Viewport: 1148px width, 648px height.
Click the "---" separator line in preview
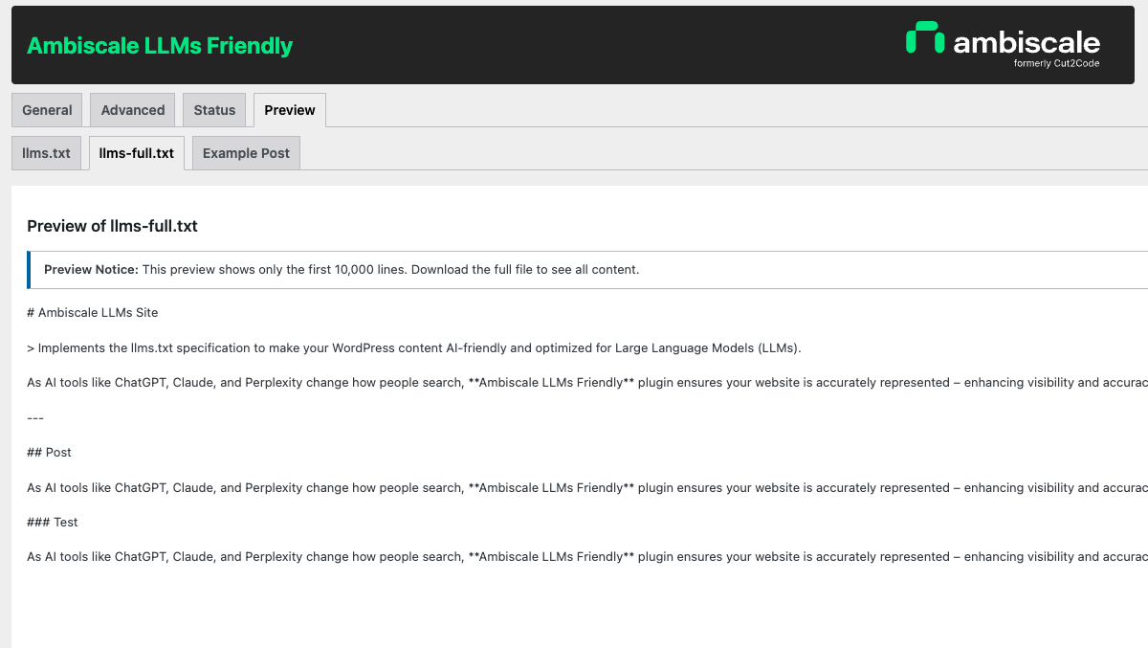pyautogui.click(x=35, y=417)
